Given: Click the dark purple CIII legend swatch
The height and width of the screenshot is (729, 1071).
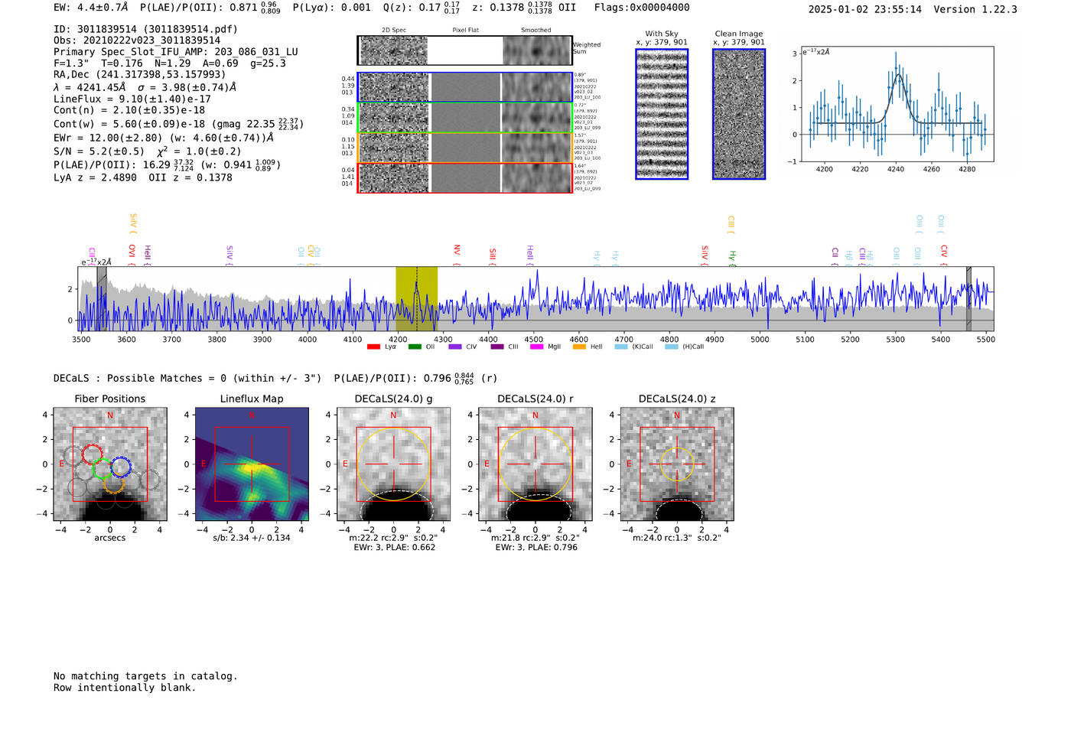Looking at the screenshot, I should (x=497, y=347).
